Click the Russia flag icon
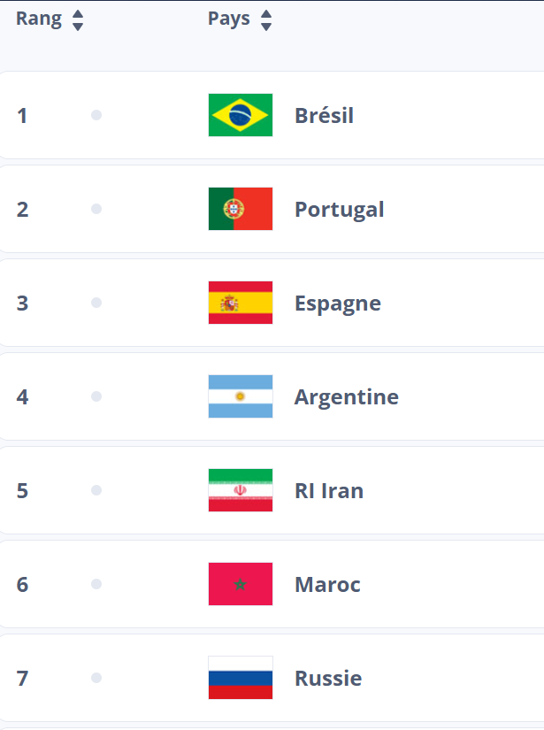This screenshot has height=730, width=544. pyautogui.click(x=240, y=678)
